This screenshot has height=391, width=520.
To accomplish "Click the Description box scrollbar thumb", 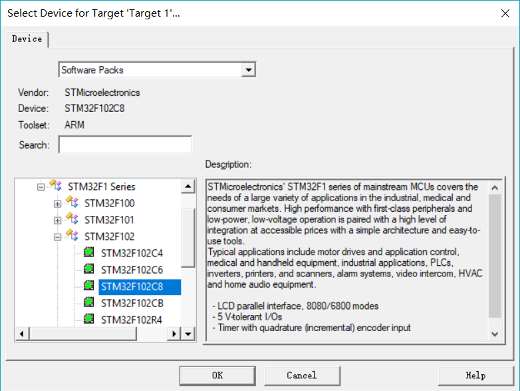I will (495, 256).
